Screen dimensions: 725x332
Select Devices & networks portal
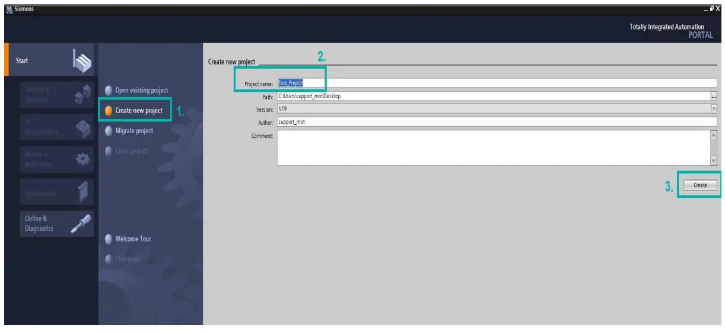coord(57,95)
